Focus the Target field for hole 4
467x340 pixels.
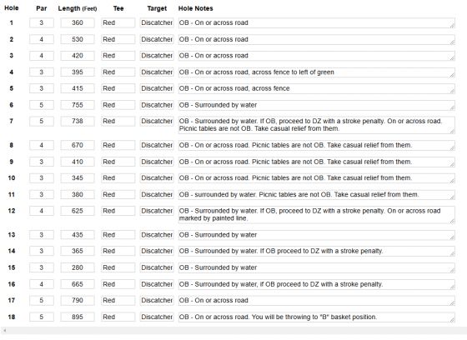[x=157, y=72]
